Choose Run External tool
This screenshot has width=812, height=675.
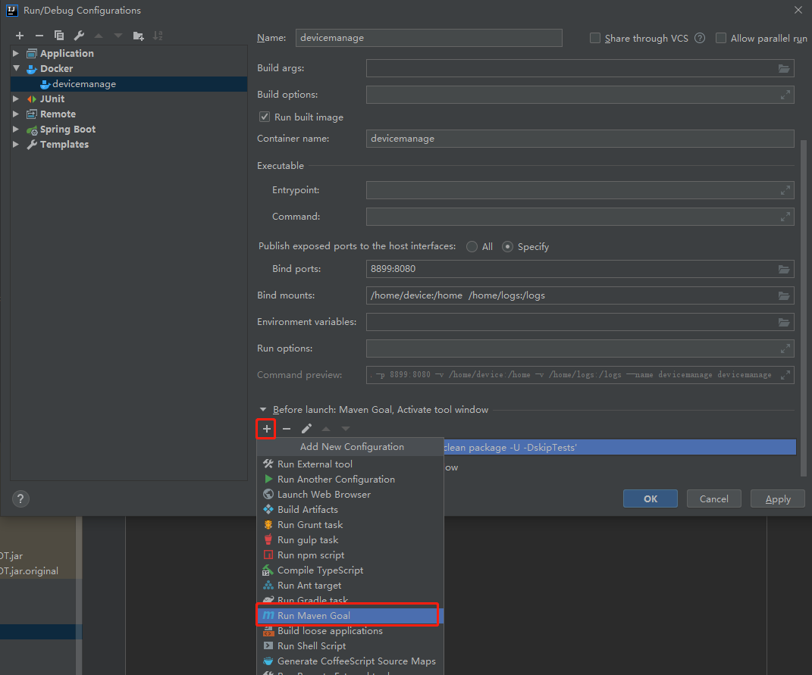click(350, 464)
